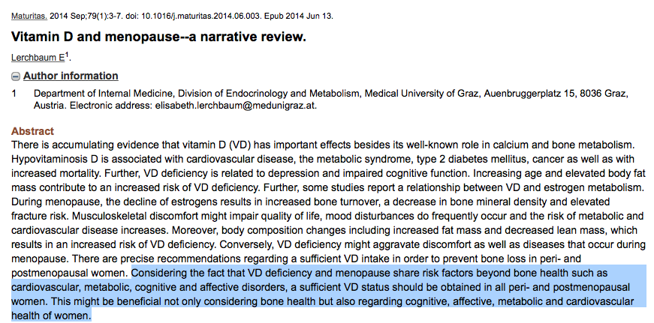
Task: Click the orange Abstract heading
Action: coord(32,130)
